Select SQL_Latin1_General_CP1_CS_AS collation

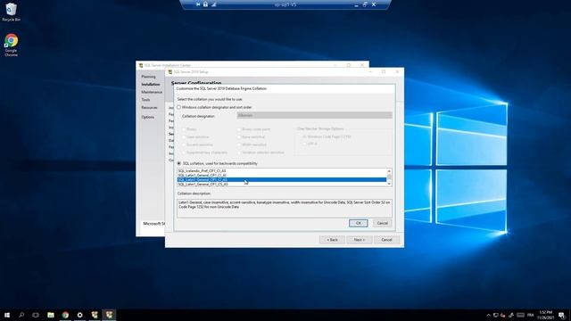click(x=282, y=185)
